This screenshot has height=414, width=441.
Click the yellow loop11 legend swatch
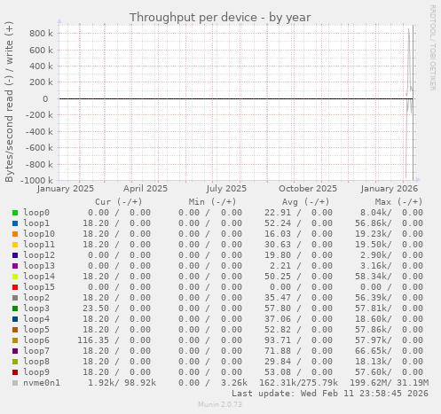click(x=15, y=245)
